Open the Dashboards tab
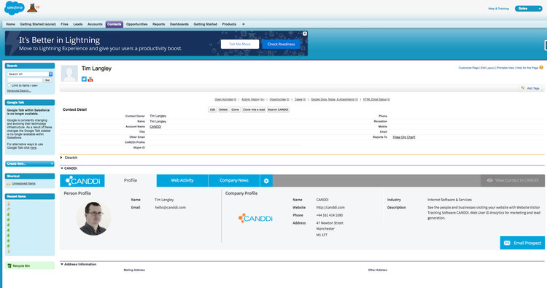547x288 pixels. (x=179, y=24)
